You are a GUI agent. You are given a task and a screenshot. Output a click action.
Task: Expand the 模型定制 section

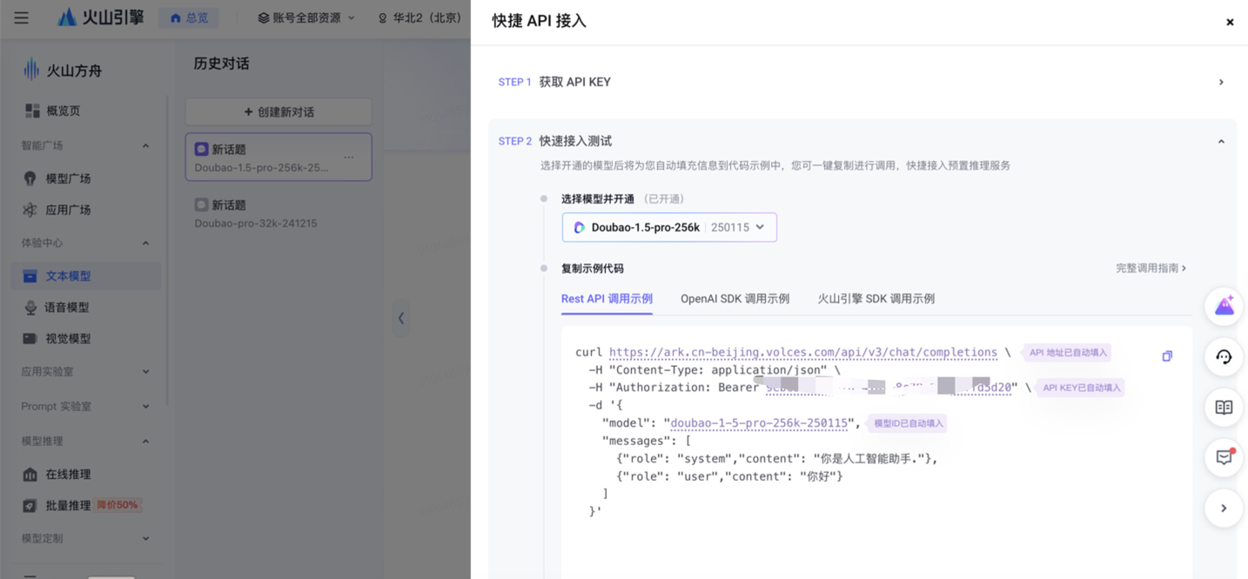click(x=145, y=538)
